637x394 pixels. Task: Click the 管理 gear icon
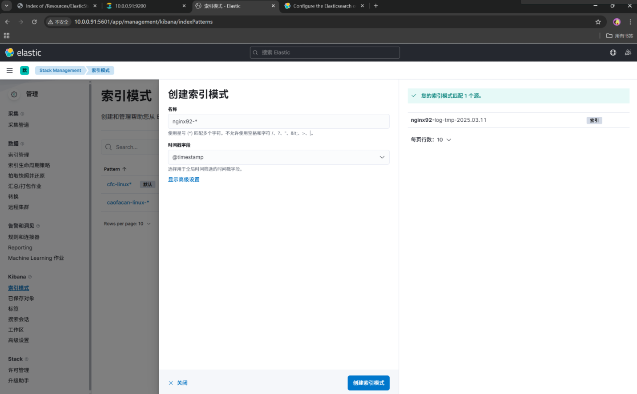click(14, 94)
